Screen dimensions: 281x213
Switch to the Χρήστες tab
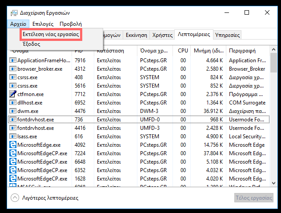tap(162, 35)
